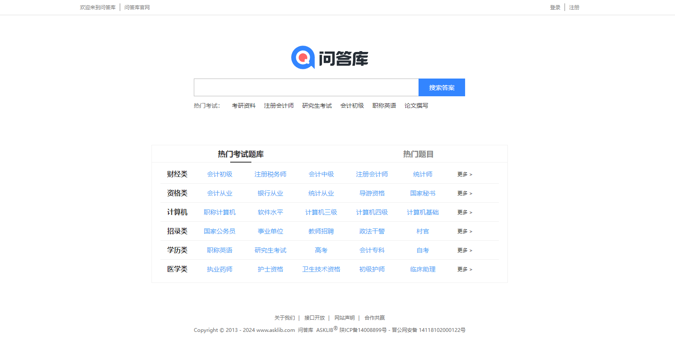Open the 政法干警 link

372,231
